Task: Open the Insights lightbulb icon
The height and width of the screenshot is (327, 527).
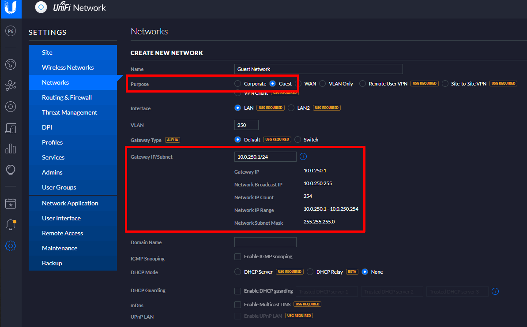Action: click(x=11, y=170)
